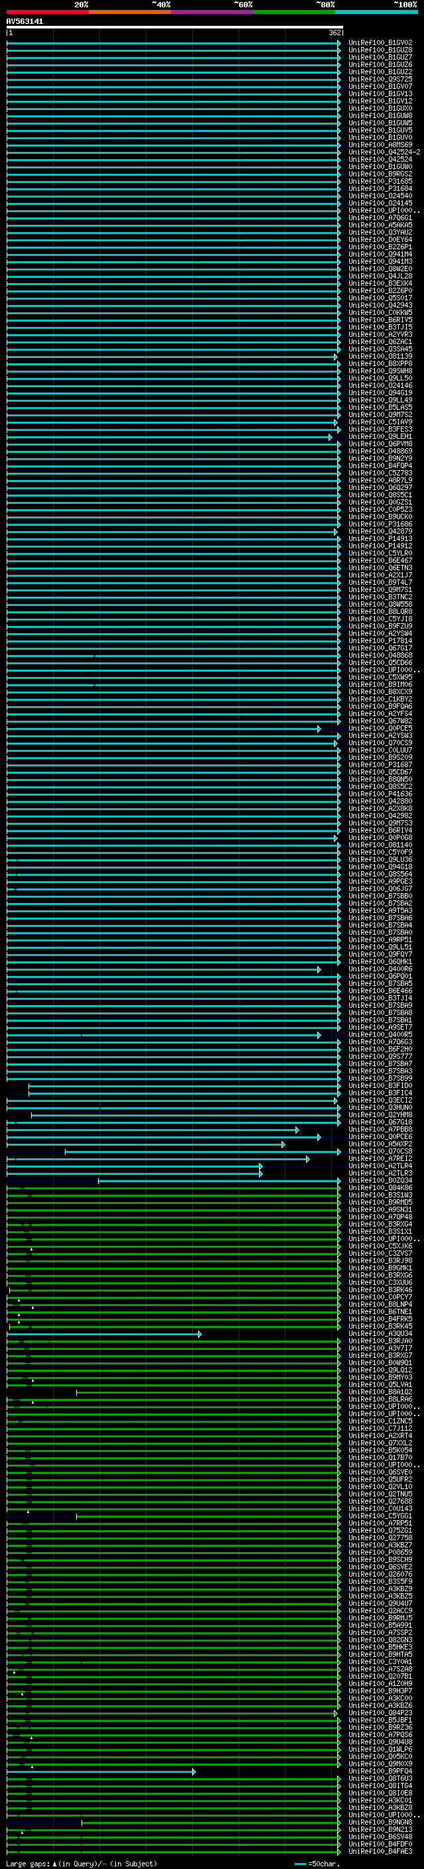Open hit UniRef100_Q42524-2
Screen dimensions: 424x1869
(x=384, y=152)
